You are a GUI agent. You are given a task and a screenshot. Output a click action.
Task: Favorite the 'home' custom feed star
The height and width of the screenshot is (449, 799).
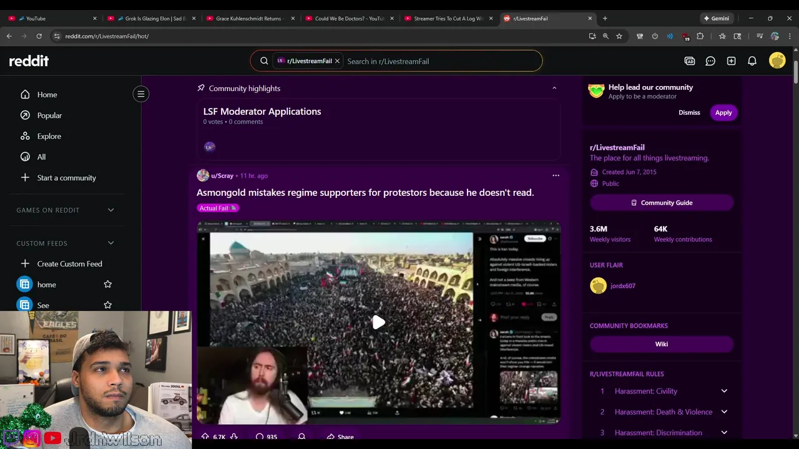(107, 284)
